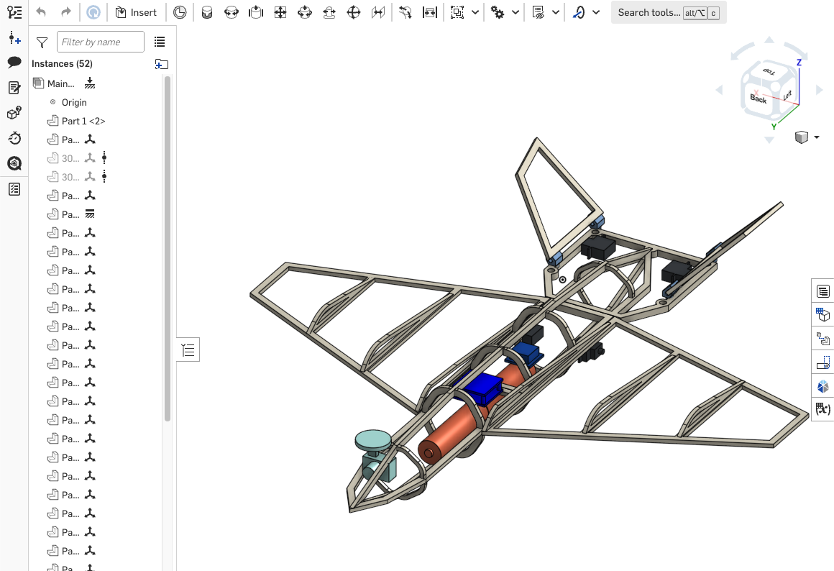Click the view cube up rotation arrow
The image size is (834, 571).
(769, 40)
